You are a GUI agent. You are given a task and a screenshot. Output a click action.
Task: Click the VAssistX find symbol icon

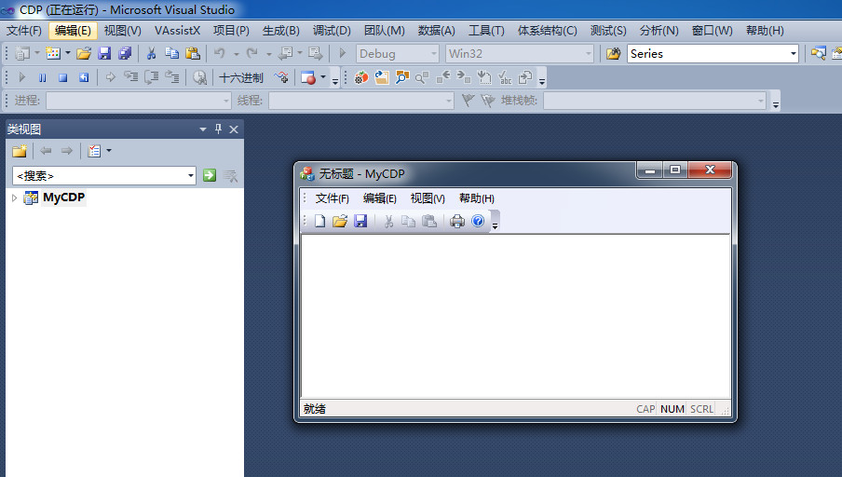click(402, 77)
